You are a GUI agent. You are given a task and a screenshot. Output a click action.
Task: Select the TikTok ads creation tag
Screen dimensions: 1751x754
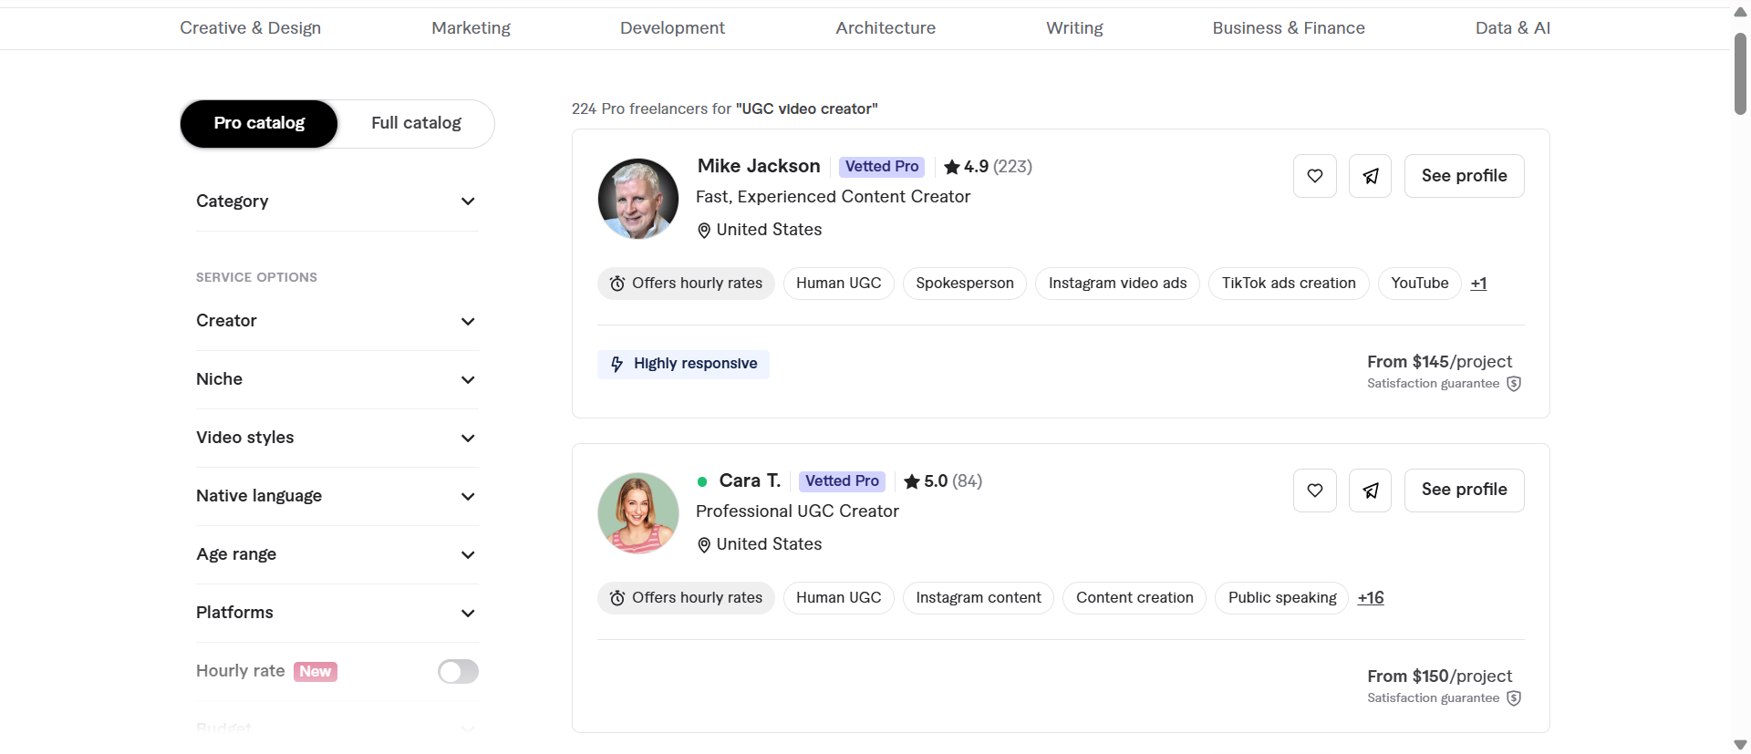click(1289, 284)
